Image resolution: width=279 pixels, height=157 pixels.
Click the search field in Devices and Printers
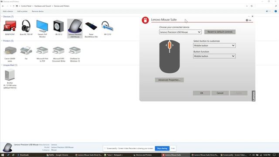coord(265,6)
